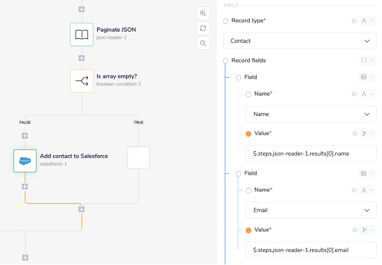This screenshot has height=265, width=382.
Task: Toggle the circle next to Record fields
Action: pyautogui.click(x=226, y=60)
